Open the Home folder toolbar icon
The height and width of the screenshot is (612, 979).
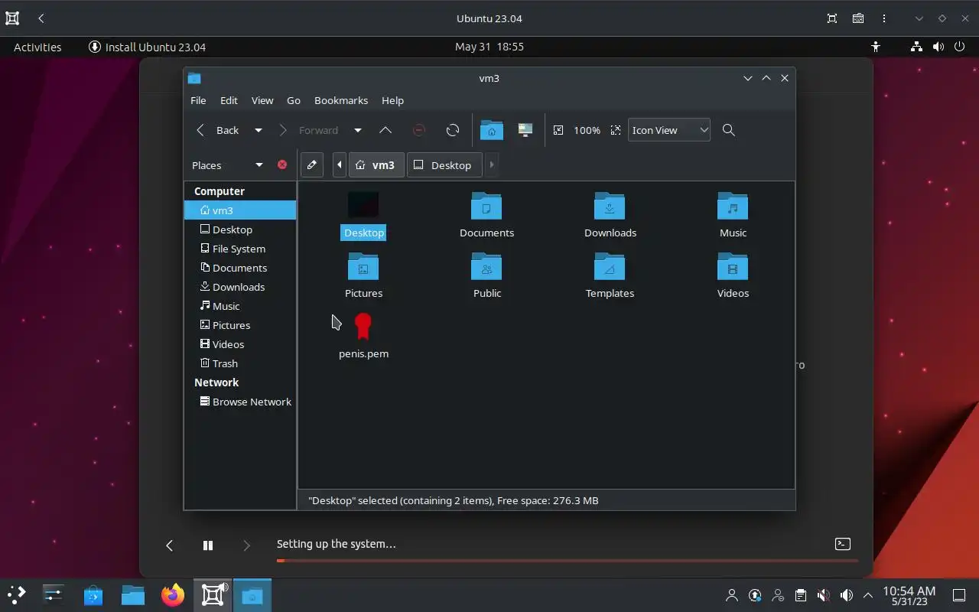coord(491,130)
